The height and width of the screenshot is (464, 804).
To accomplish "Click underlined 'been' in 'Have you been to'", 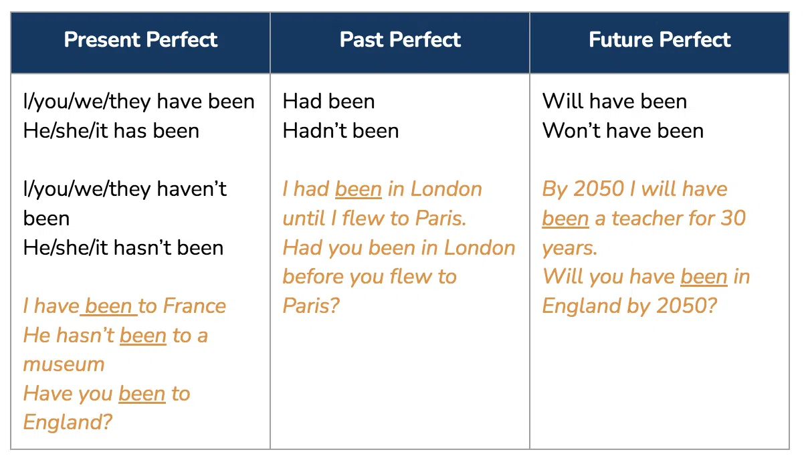I will [x=142, y=394].
